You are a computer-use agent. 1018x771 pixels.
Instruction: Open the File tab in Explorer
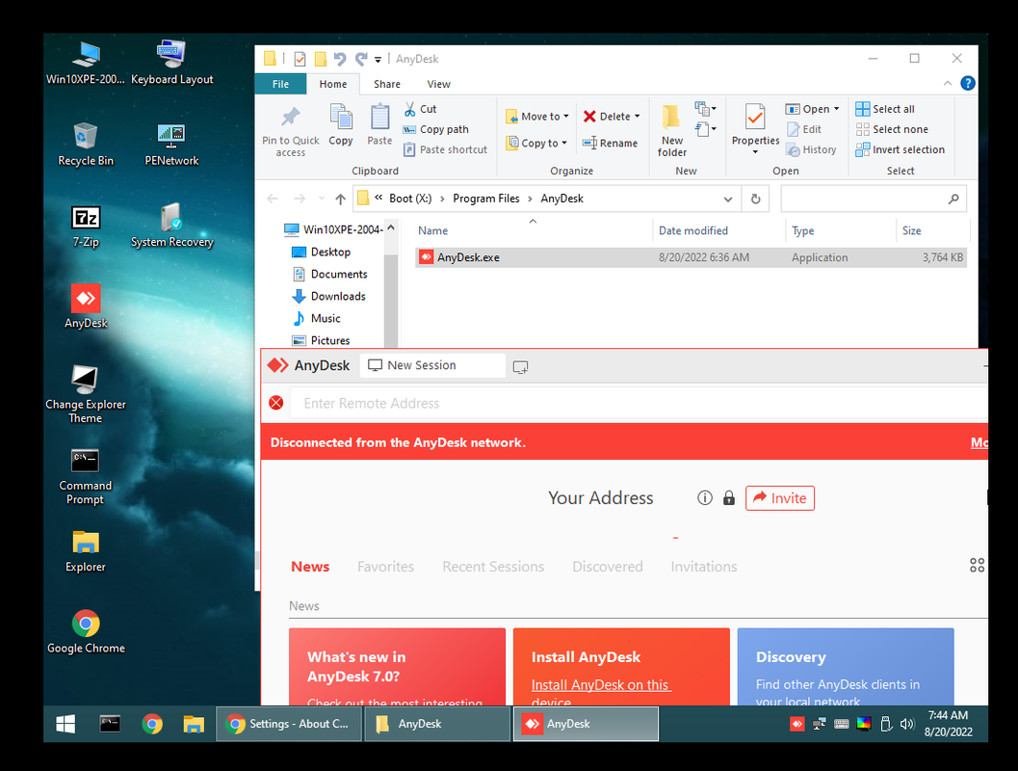(280, 84)
